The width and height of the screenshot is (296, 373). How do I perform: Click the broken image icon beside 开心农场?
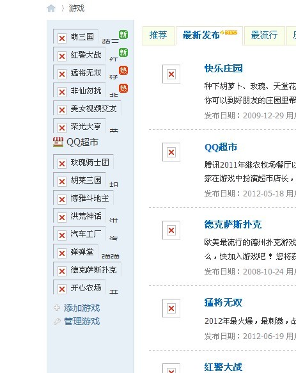click(62, 289)
